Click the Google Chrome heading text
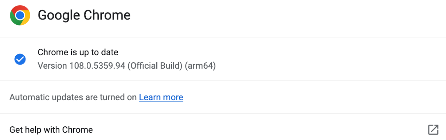The width and height of the screenshot is (446, 140). (x=84, y=15)
